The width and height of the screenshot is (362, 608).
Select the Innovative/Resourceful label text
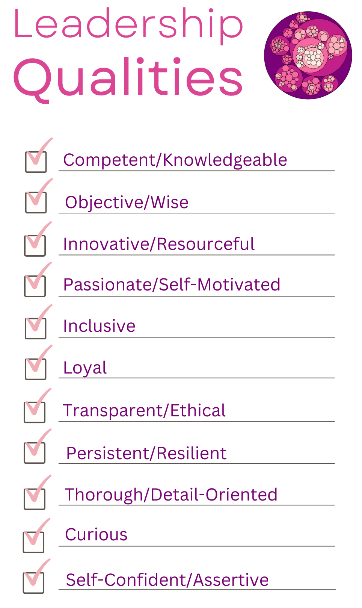[x=159, y=244]
